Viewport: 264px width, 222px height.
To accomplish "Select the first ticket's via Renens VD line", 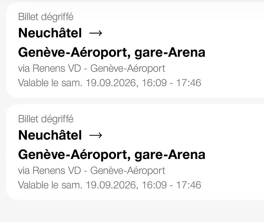I will [91, 69].
